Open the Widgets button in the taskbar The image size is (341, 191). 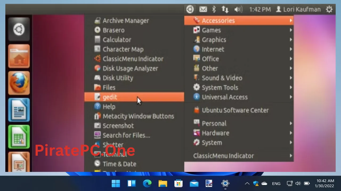132,183
